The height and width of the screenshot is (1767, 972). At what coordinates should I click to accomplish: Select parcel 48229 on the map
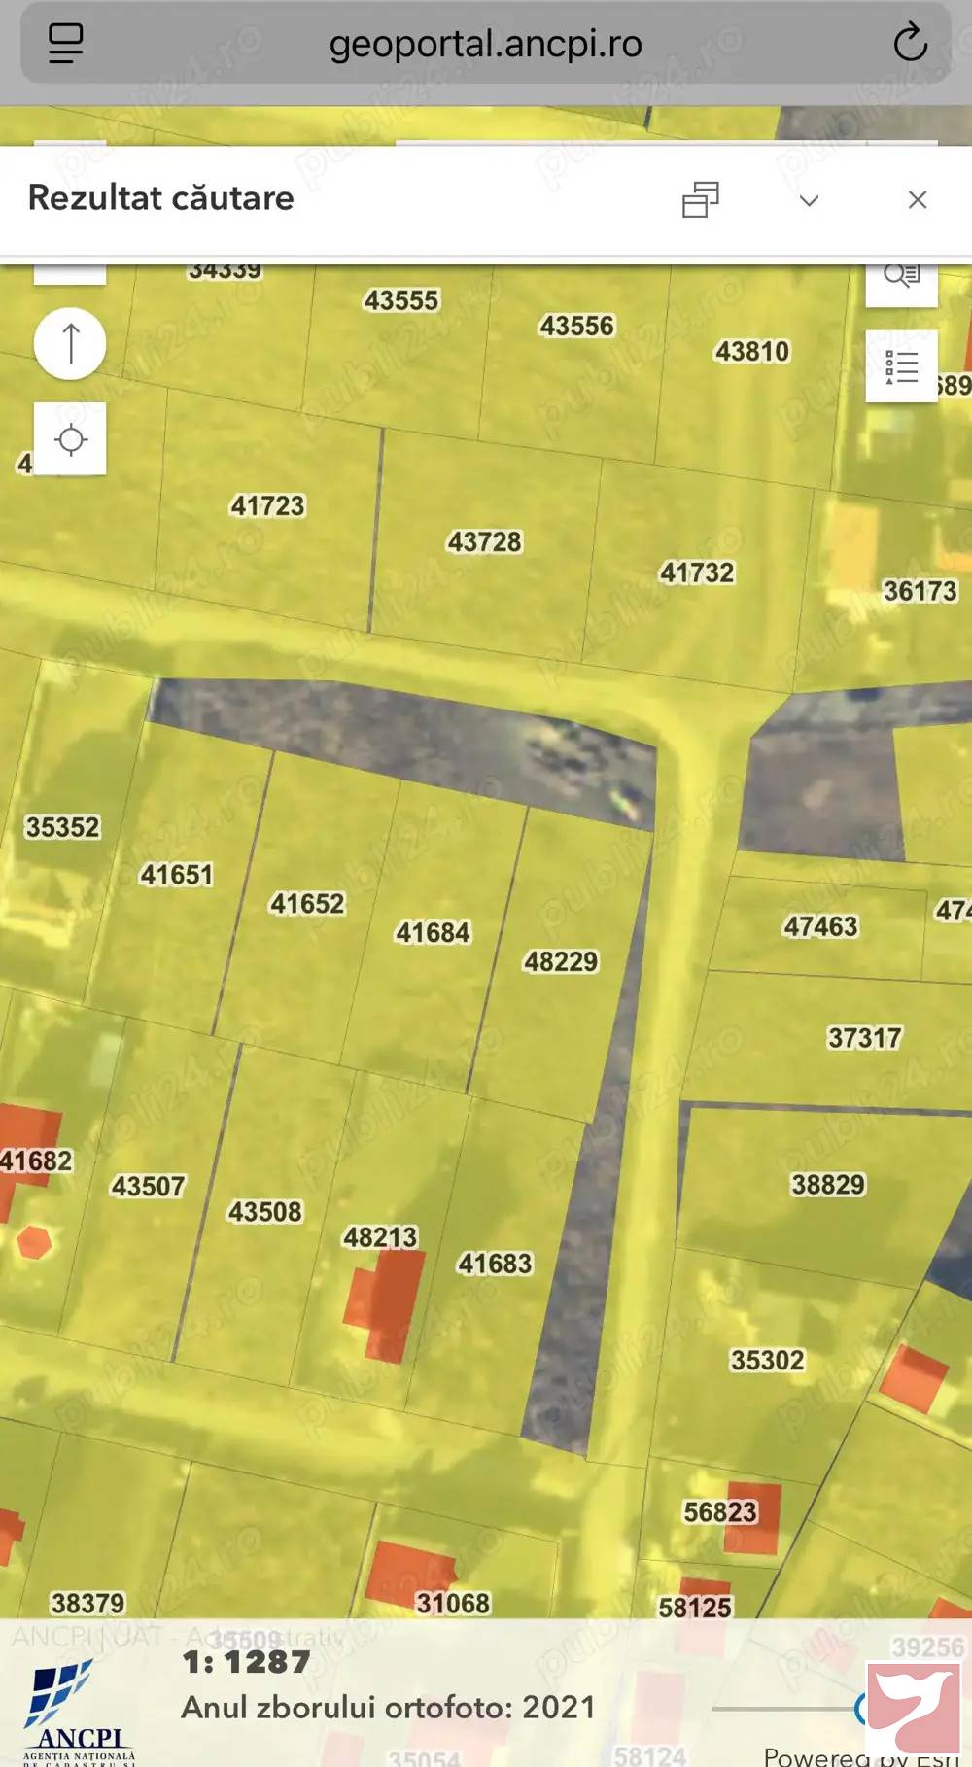click(x=561, y=962)
